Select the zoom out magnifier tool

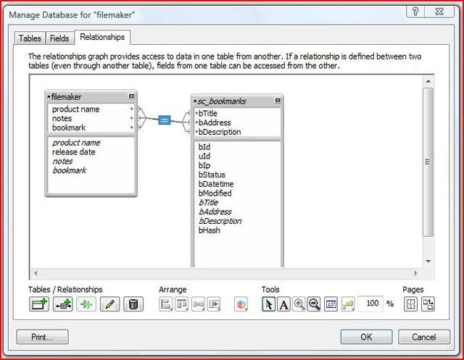click(x=314, y=304)
